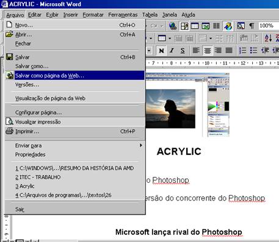The height and width of the screenshot is (242, 279).
Task: Open the Arquivo menu
Action: [x=15, y=15]
